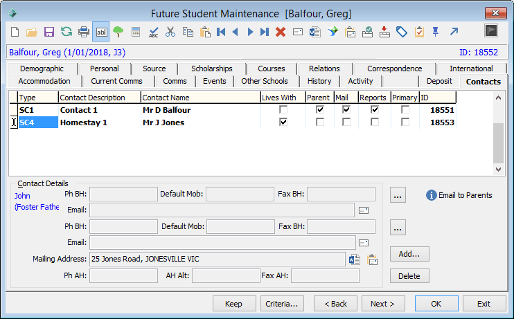This screenshot has width=514, height=319.
Task: Uncheck Parent for Mr D Balfour
Action: click(x=320, y=110)
